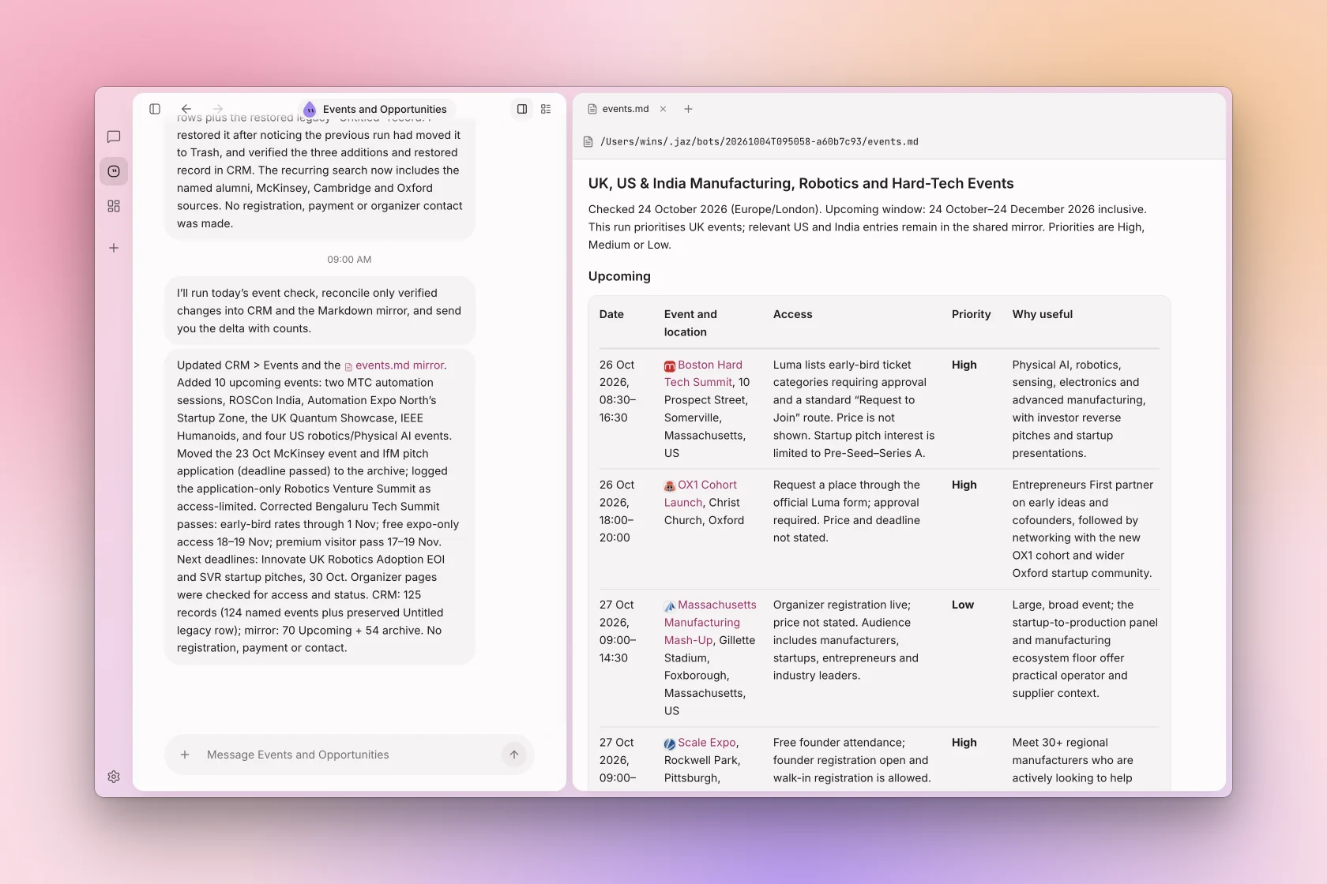Open the grid apps icon in sidebar
The image size is (1327, 884).
[114, 206]
